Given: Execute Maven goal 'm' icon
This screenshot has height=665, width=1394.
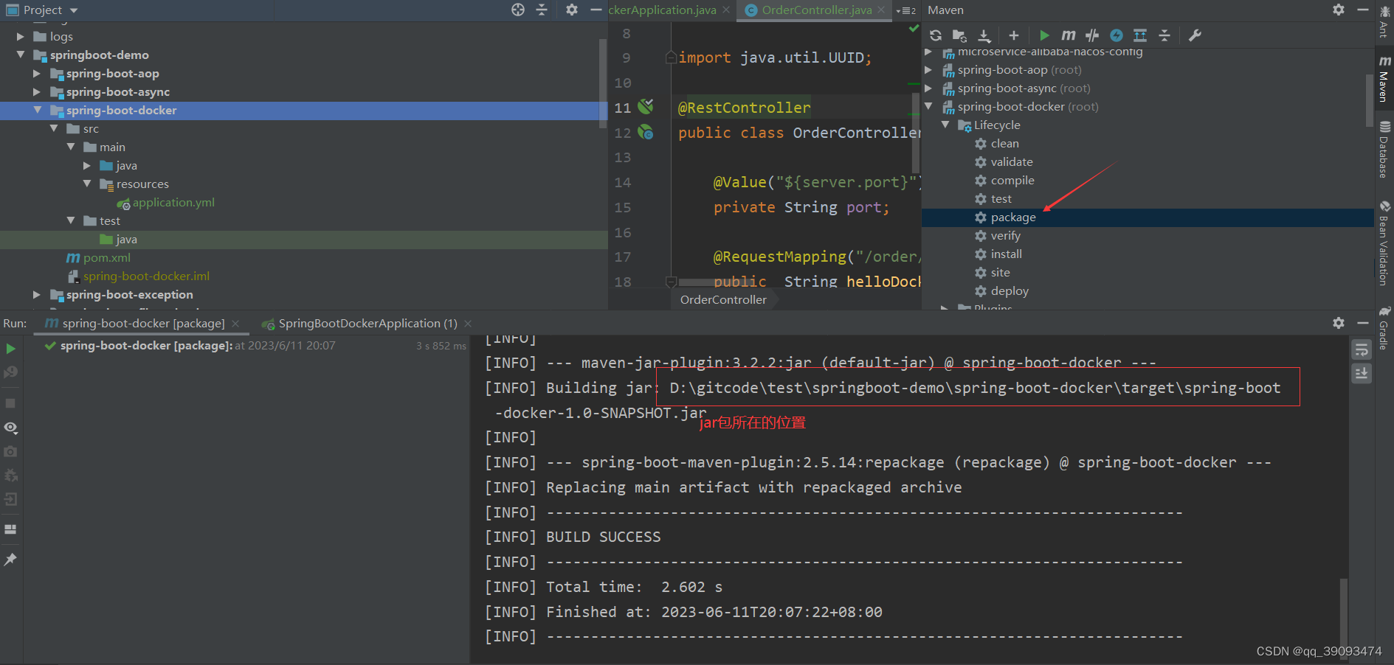Looking at the screenshot, I should point(1068,35).
